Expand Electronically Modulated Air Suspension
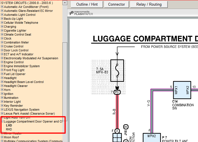This screenshot has height=142, width=198. click(2, 58)
